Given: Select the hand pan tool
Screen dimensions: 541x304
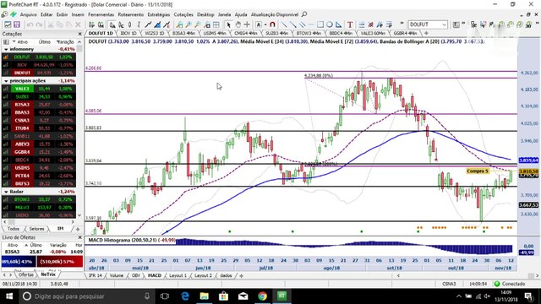Looking at the screenshot, I should tap(238, 24).
